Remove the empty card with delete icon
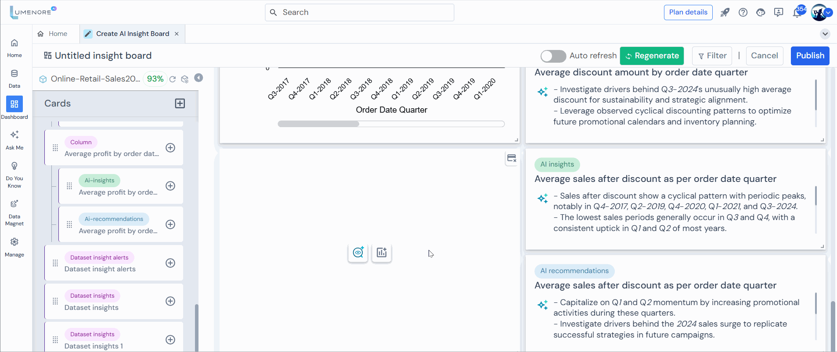 click(x=512, y=158)
